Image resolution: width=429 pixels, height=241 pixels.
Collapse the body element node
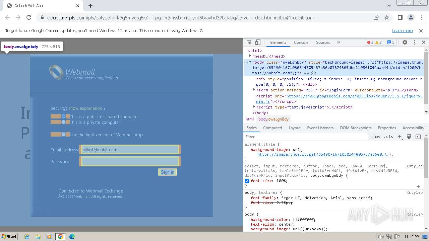[x=250, y=62]
